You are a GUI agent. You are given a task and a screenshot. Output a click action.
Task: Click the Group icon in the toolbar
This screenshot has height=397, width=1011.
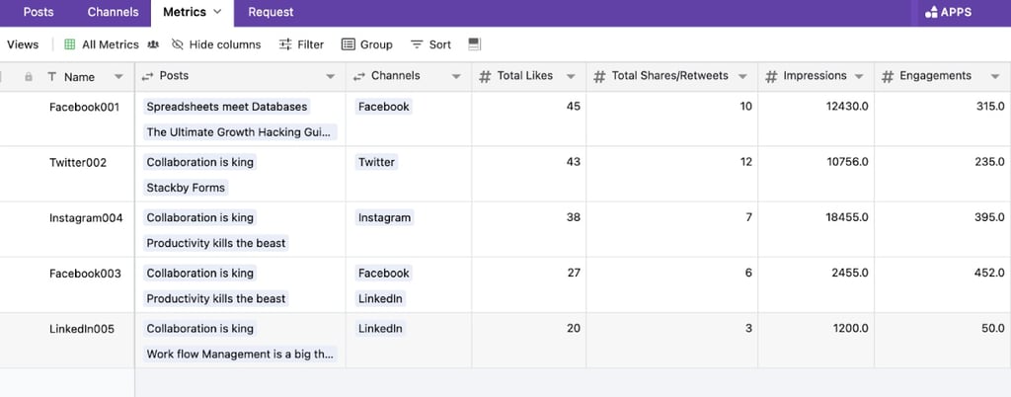click(x=349, y=44)
